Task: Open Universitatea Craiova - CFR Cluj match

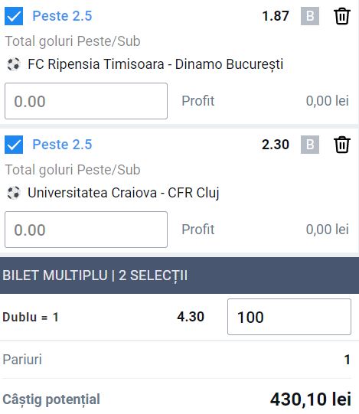Action: click(x=123, y=193)
